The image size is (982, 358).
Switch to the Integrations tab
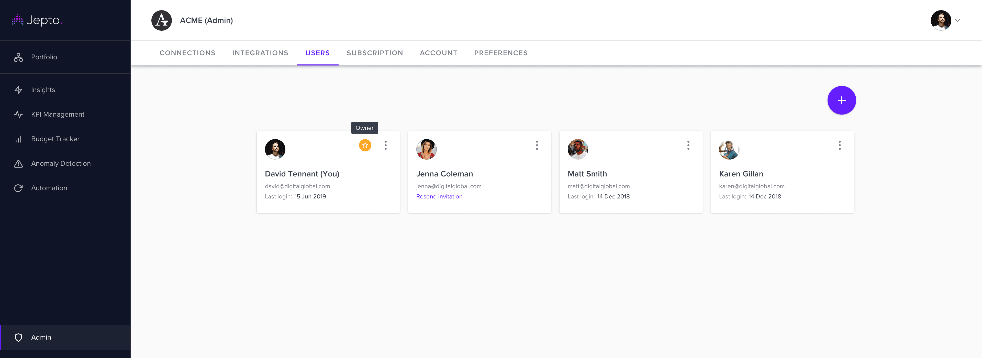260,53
